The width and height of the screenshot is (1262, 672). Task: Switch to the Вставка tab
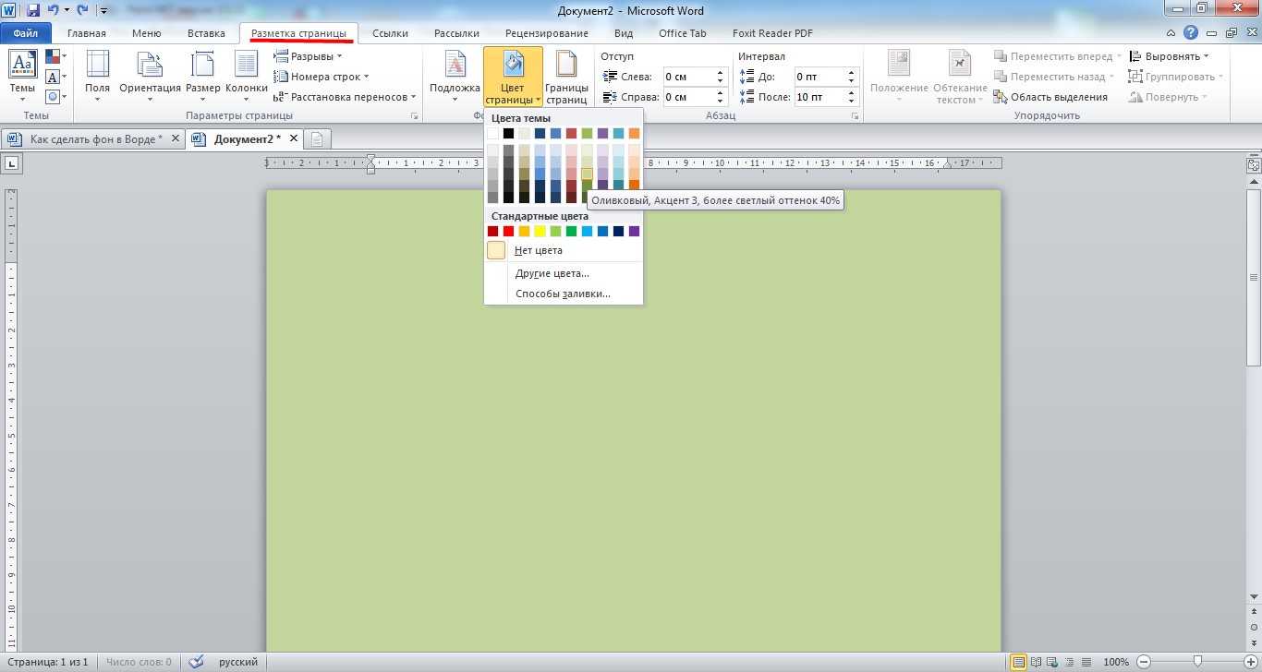point(206,33)
